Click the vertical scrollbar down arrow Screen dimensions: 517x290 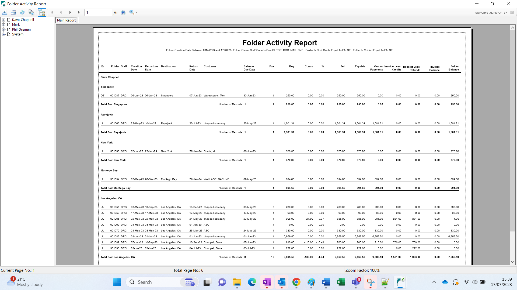tap(512, 262)
